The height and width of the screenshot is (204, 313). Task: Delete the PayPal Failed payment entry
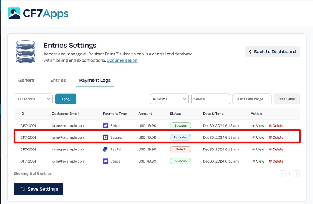[x=276, y=149]
